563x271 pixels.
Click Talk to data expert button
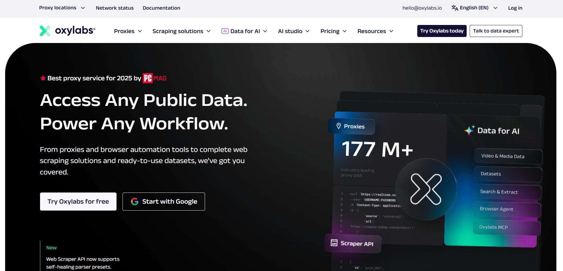point(496,31)
